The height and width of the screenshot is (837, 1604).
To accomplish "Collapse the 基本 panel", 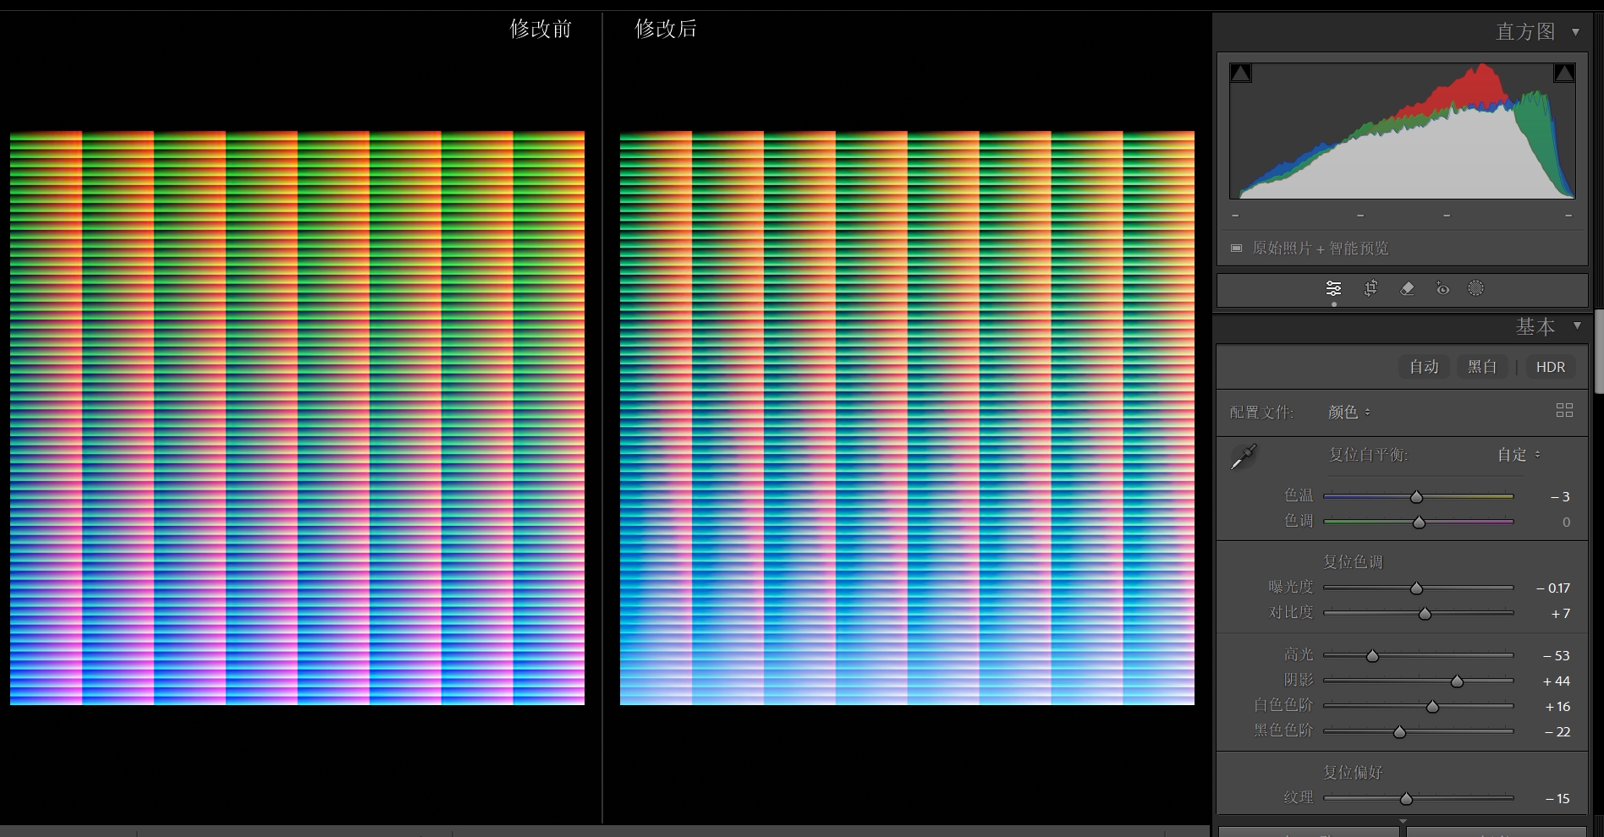I will pyautogui.click(x=1577, y=325).
